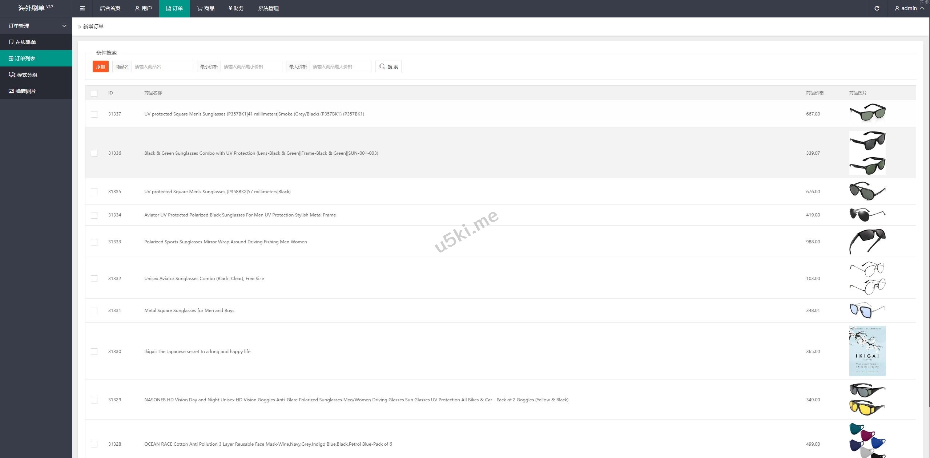
Task: Check the row for Ikigai book 31330
Action: click(x=94, y=352)
